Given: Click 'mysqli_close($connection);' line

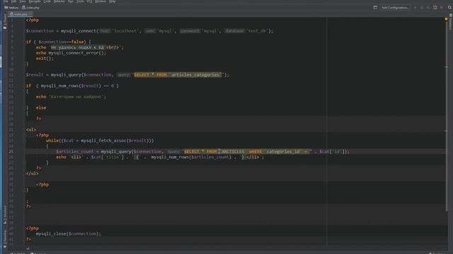Looking at the screenshot, I should point(69,234).
